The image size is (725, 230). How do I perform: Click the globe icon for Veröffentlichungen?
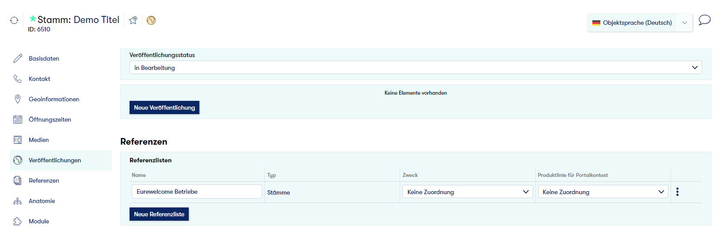(x=18, y=160)
